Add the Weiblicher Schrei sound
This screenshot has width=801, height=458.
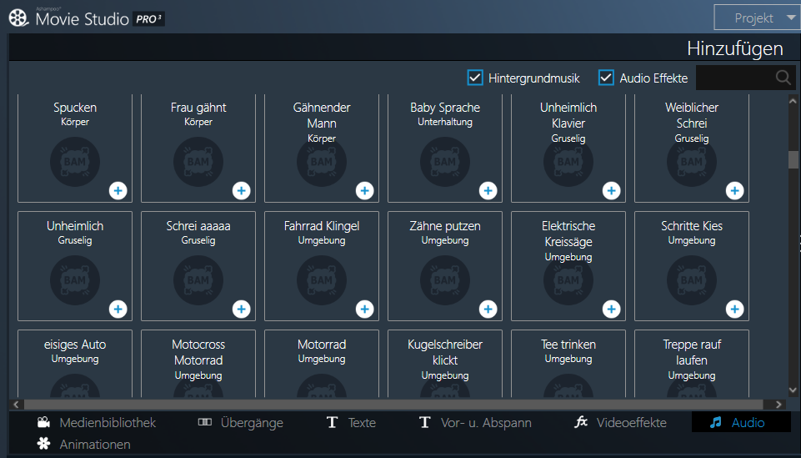[x=735, y=191]
